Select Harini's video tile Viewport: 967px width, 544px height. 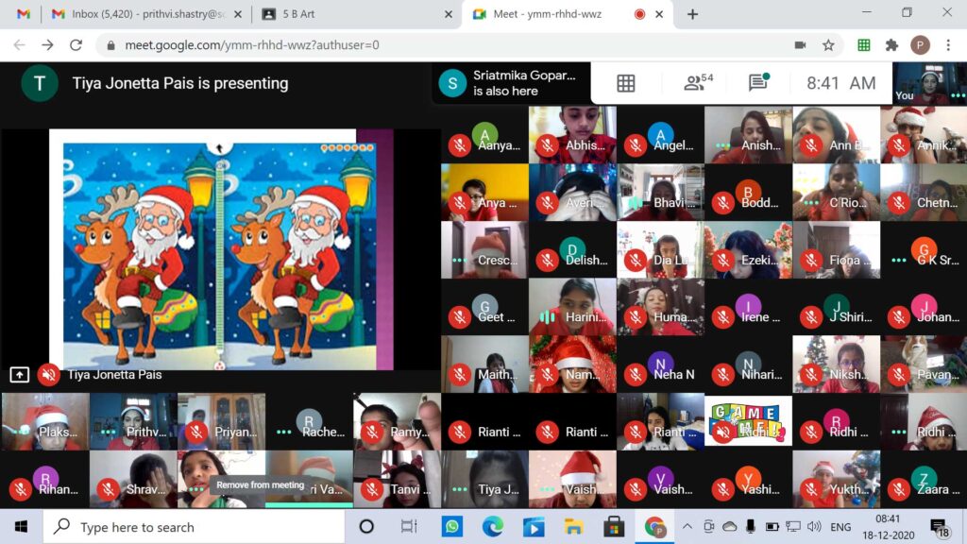point(572,307)
